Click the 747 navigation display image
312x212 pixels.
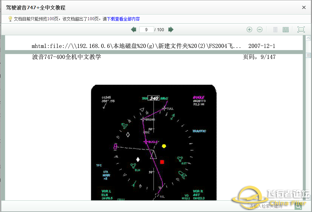(154, 142)
